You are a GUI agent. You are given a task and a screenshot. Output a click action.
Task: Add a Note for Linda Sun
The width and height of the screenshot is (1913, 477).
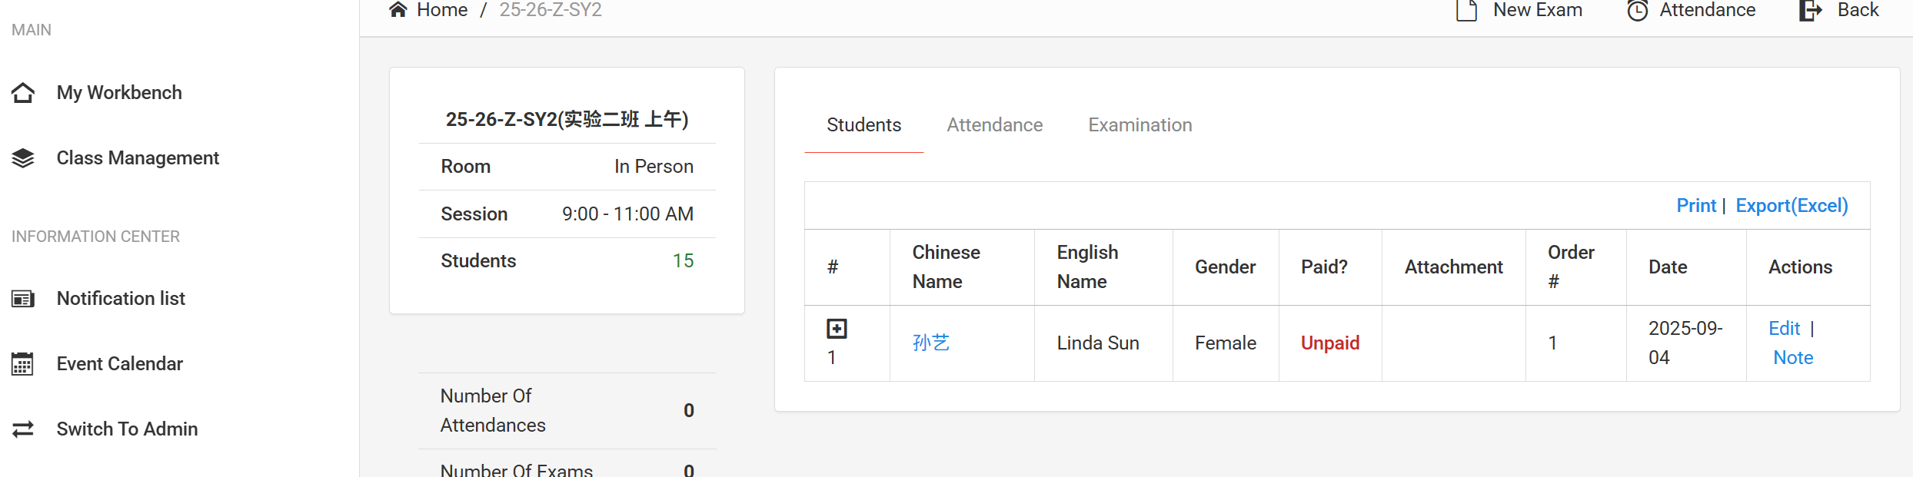[1793, 358]
